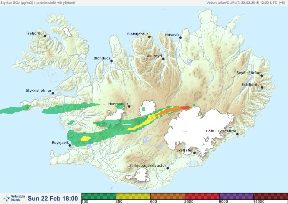Click the Veðurstofa Íslands logo
288x204 pixels.
(14, 199)
